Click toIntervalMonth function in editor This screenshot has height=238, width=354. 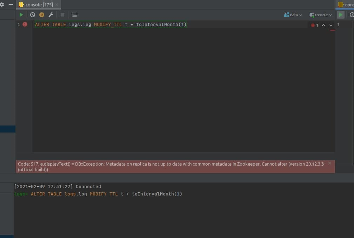tap(157, 25)
